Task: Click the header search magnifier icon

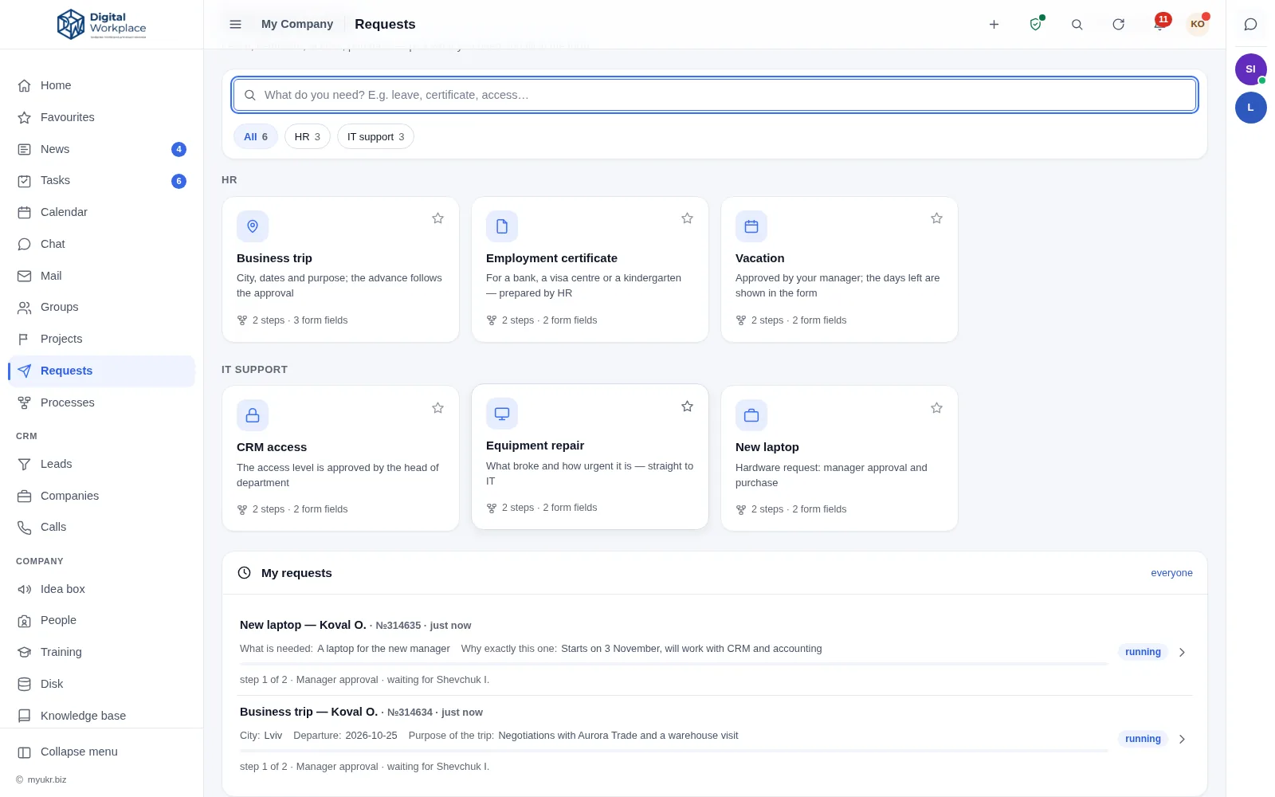Action: [1077, 24]
